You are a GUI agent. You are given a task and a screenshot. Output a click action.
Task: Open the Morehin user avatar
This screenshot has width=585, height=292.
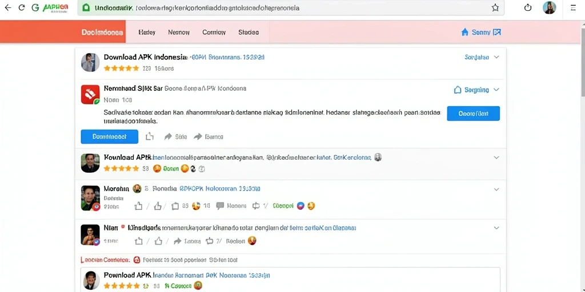90,198
